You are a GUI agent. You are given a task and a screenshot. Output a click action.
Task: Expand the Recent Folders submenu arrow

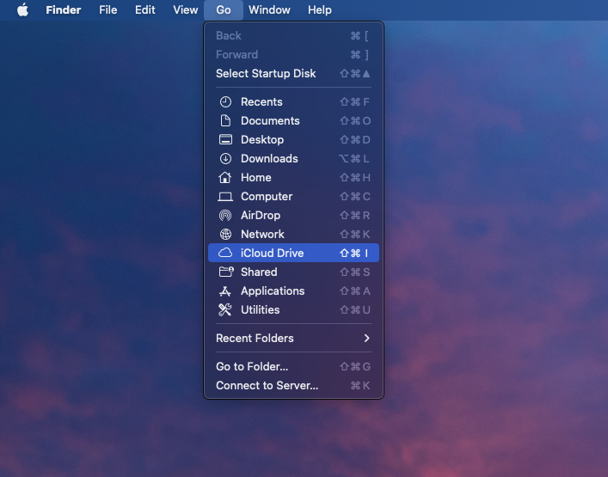click(x=366, y=339)
